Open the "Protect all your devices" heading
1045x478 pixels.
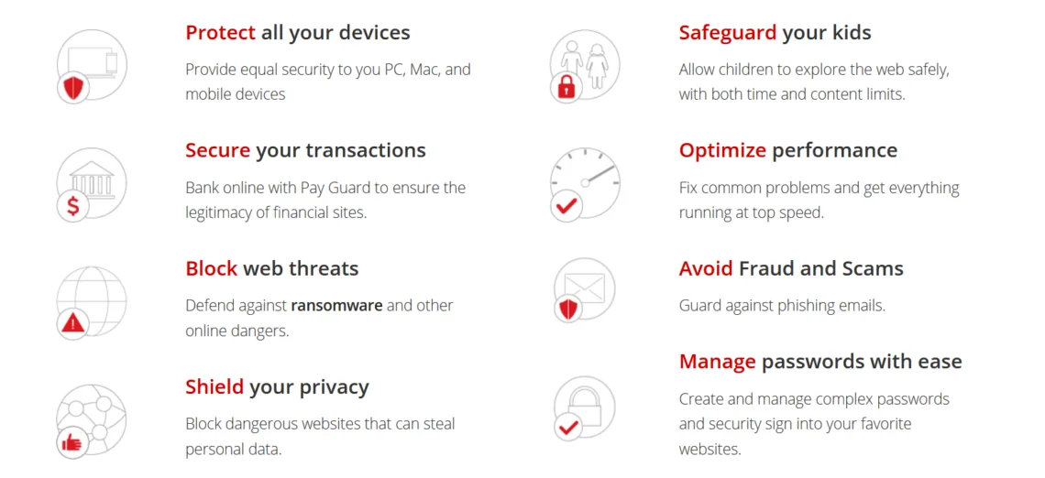(298, 33)
